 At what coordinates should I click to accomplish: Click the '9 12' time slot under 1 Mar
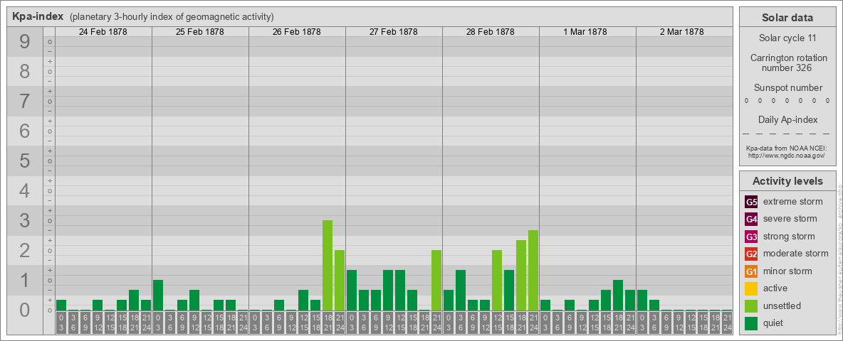[x=582, y=323]
